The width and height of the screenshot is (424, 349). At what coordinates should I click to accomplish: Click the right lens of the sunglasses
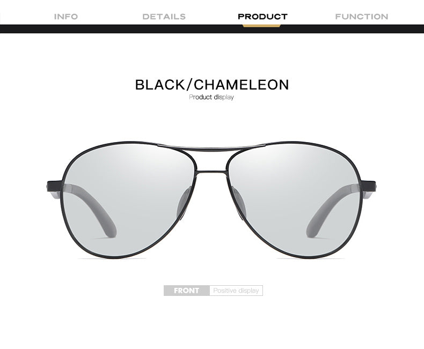click(294, 200)
